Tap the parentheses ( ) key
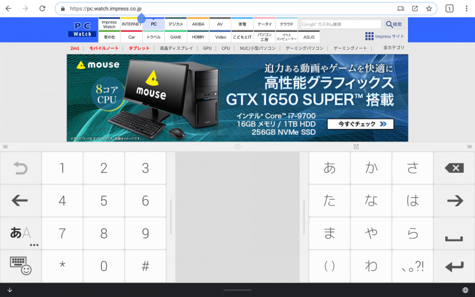Image resolution: width=475 pixels, height=297 pixels. click(330, 266)
